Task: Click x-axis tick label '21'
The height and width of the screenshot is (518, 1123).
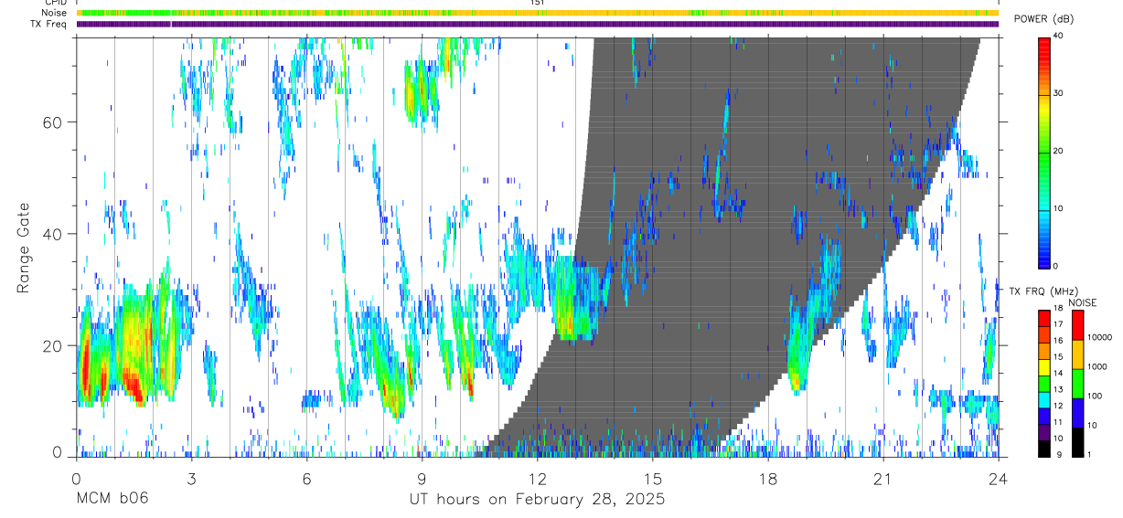Action: [x=882, y=477]
